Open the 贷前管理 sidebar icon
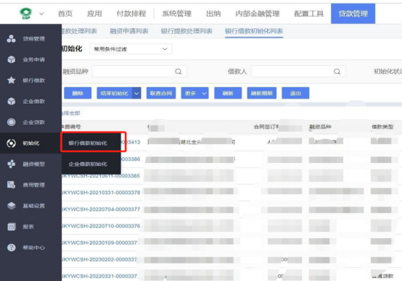 [12, 38]
